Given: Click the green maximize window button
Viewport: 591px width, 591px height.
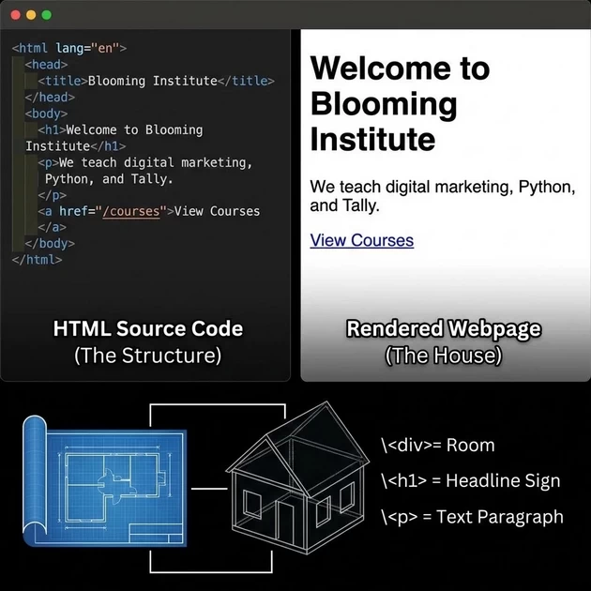Looking at the screenshot, I should (x=46, y=15).
